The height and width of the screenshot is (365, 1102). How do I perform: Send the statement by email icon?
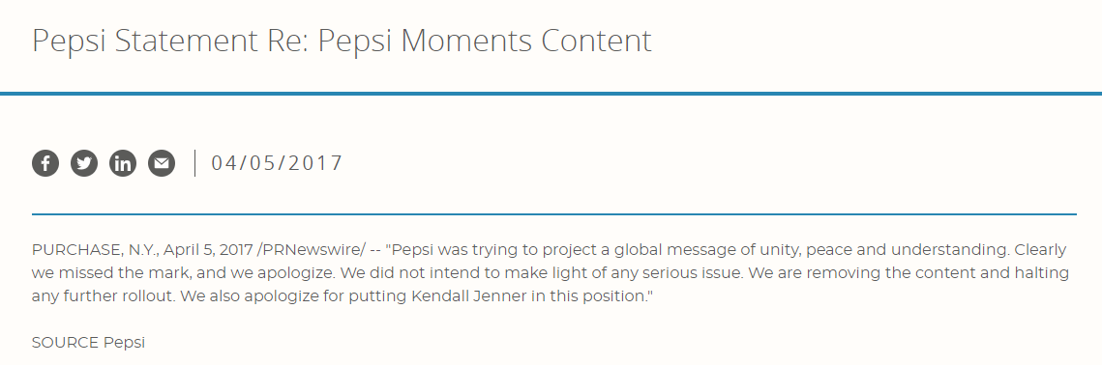[x=162, y=163]
